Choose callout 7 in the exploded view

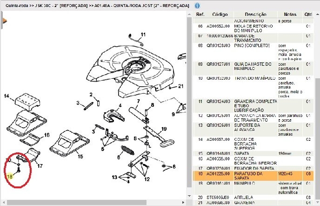click(138, 101)
